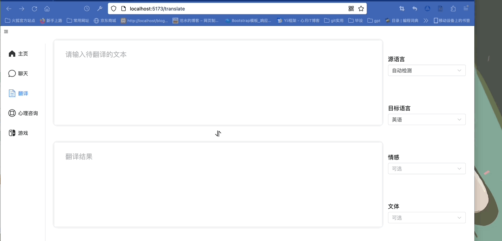The image size is (502, 241).
Task: Open Yii框架 心月IT博客 bookmark
Action: (299, 21)
